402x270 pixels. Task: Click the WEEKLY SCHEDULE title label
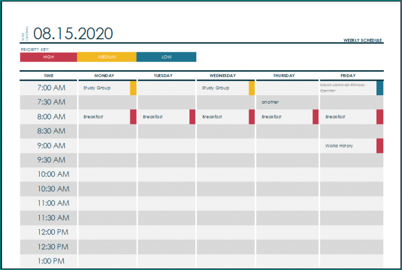coord(363,40)
